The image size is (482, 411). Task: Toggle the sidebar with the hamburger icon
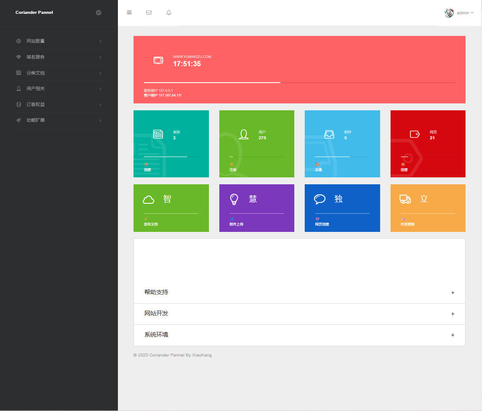point(129,13)
